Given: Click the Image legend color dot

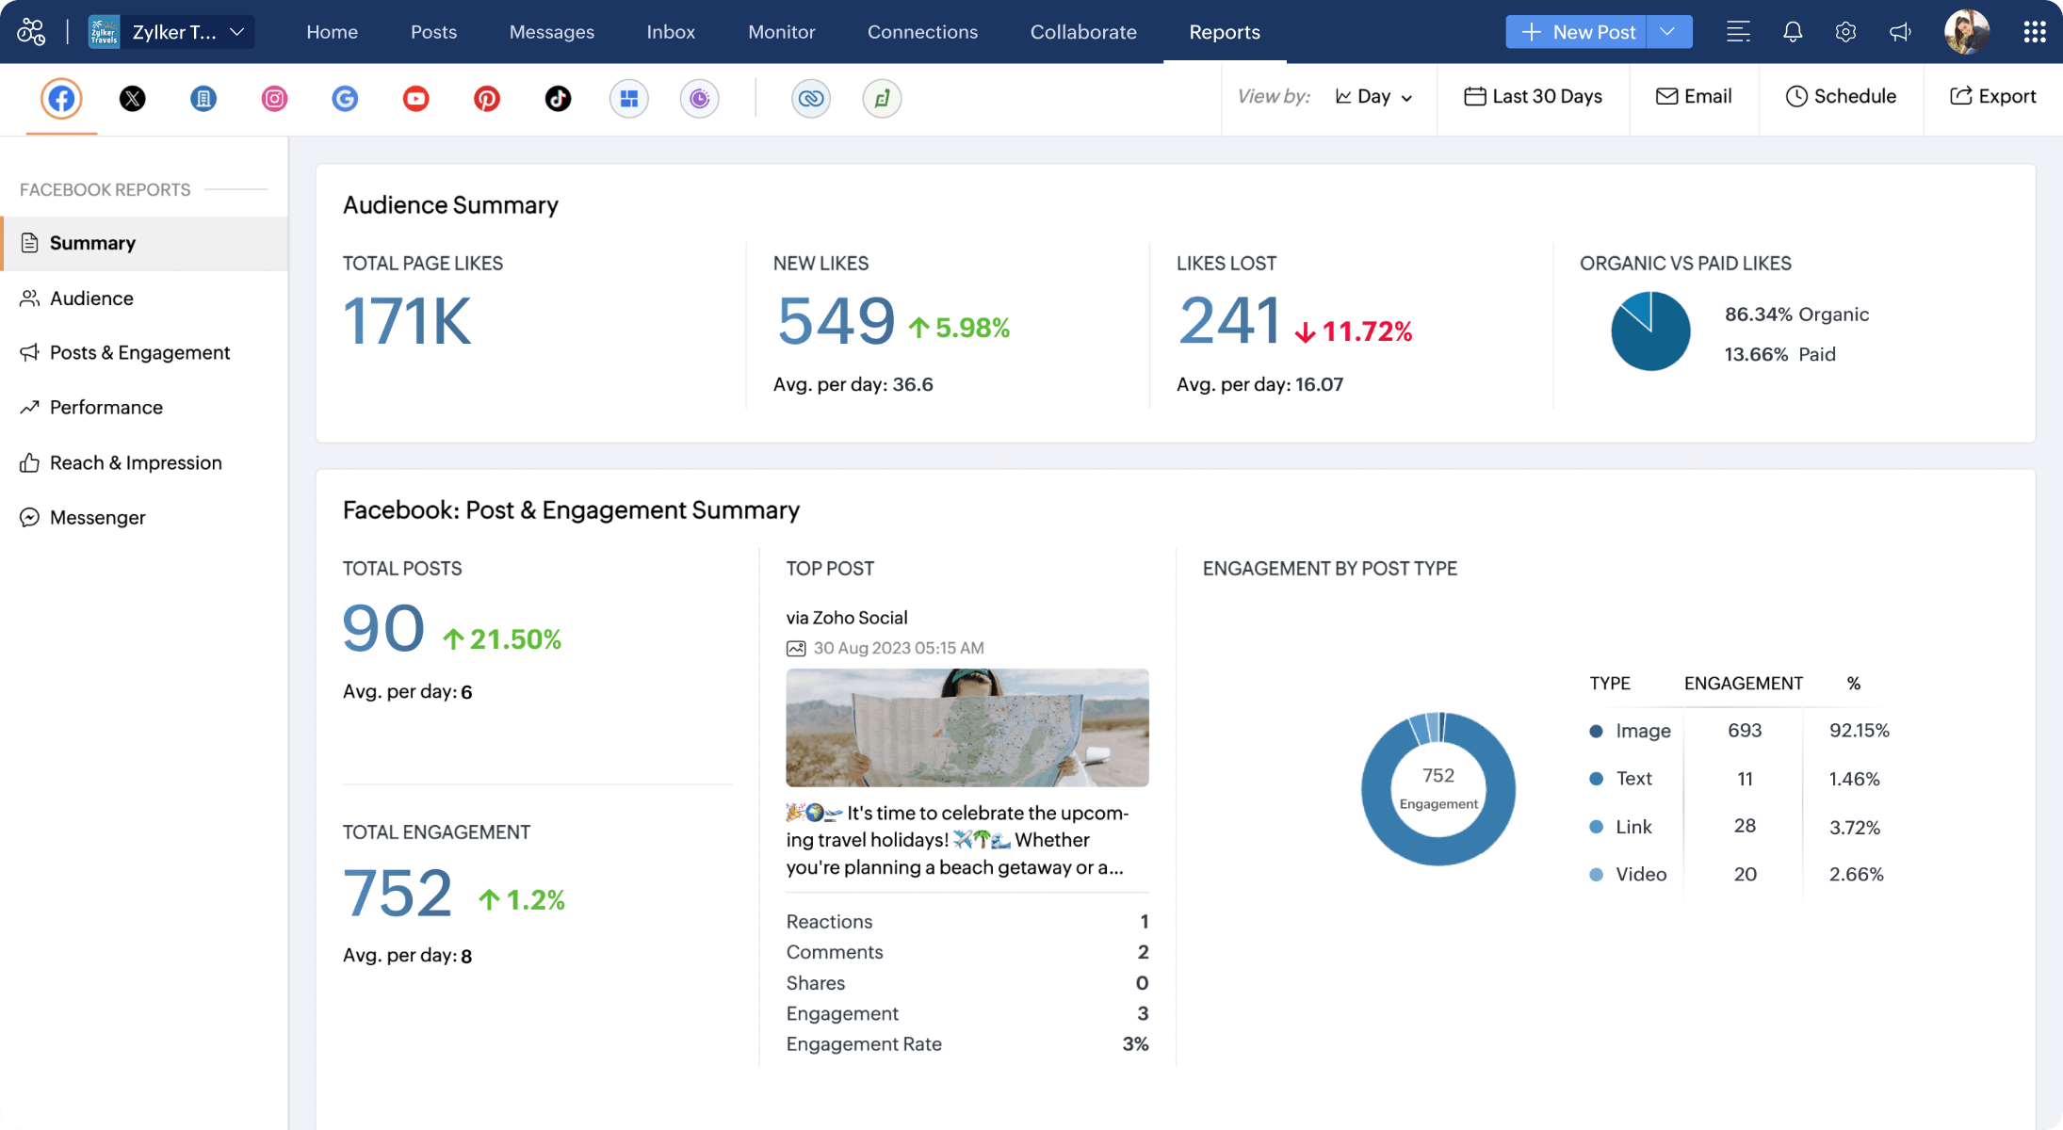Looking at the screenshot, I should click(x=1596, y=731).
